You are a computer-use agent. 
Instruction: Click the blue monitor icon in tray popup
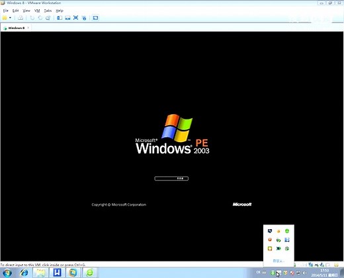click(x=287, y=240)
